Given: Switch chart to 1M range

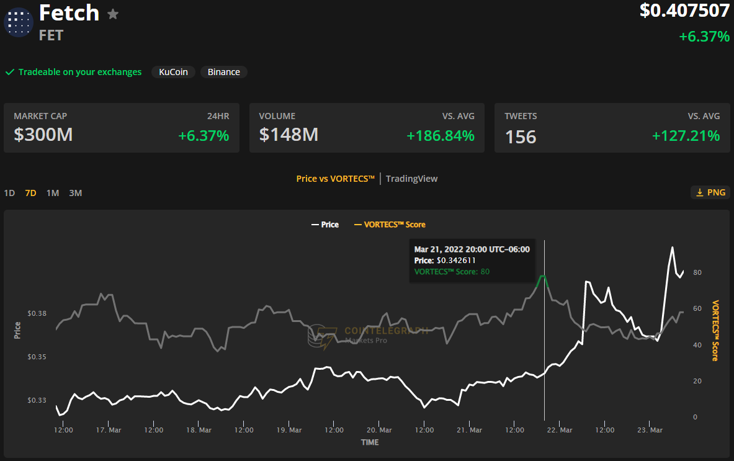Looking at the screenshot, I should 53,193.
